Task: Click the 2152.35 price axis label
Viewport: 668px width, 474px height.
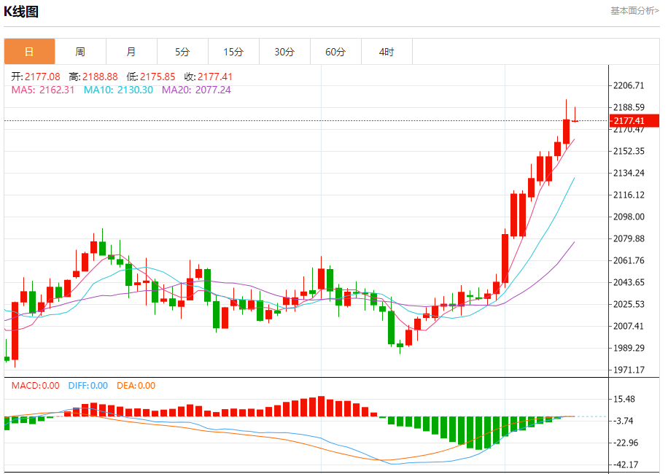Action: point(629,151)
